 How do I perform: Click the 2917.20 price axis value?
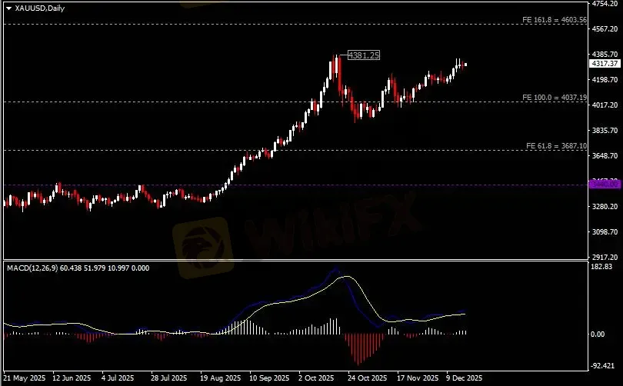pyautogui.click(x=605, y=258)
